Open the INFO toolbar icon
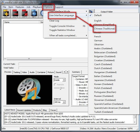Viewport: 140px width, 132px height. [34, 14]
